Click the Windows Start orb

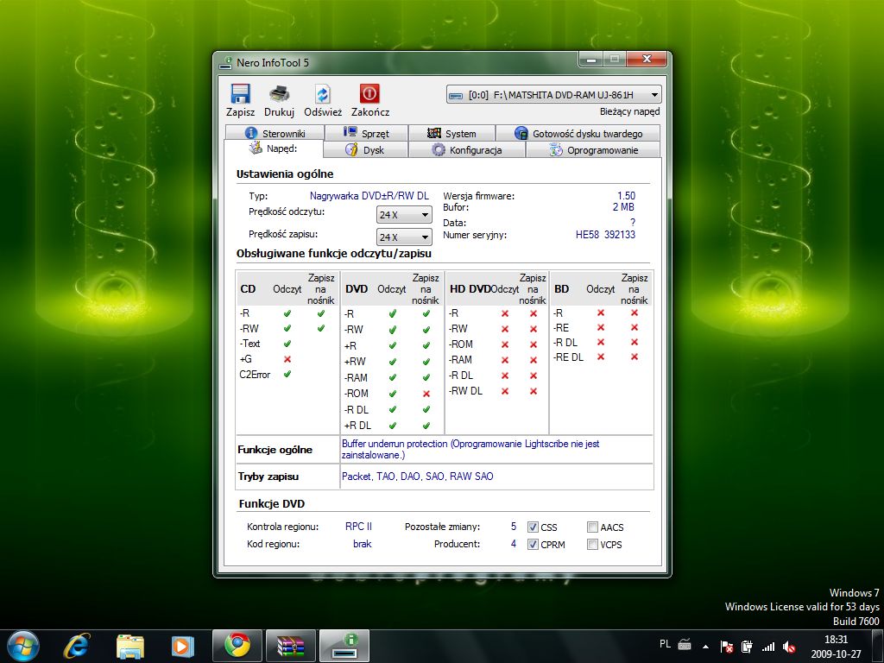click(x=23, y=646)
